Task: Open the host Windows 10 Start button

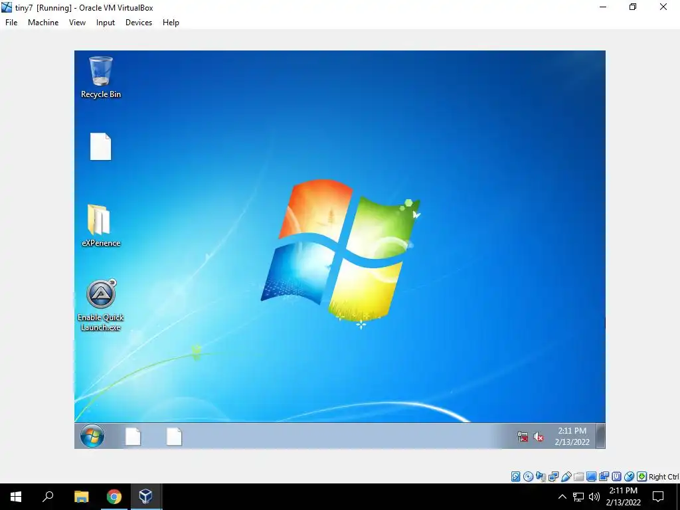Action: click(16, 497)
